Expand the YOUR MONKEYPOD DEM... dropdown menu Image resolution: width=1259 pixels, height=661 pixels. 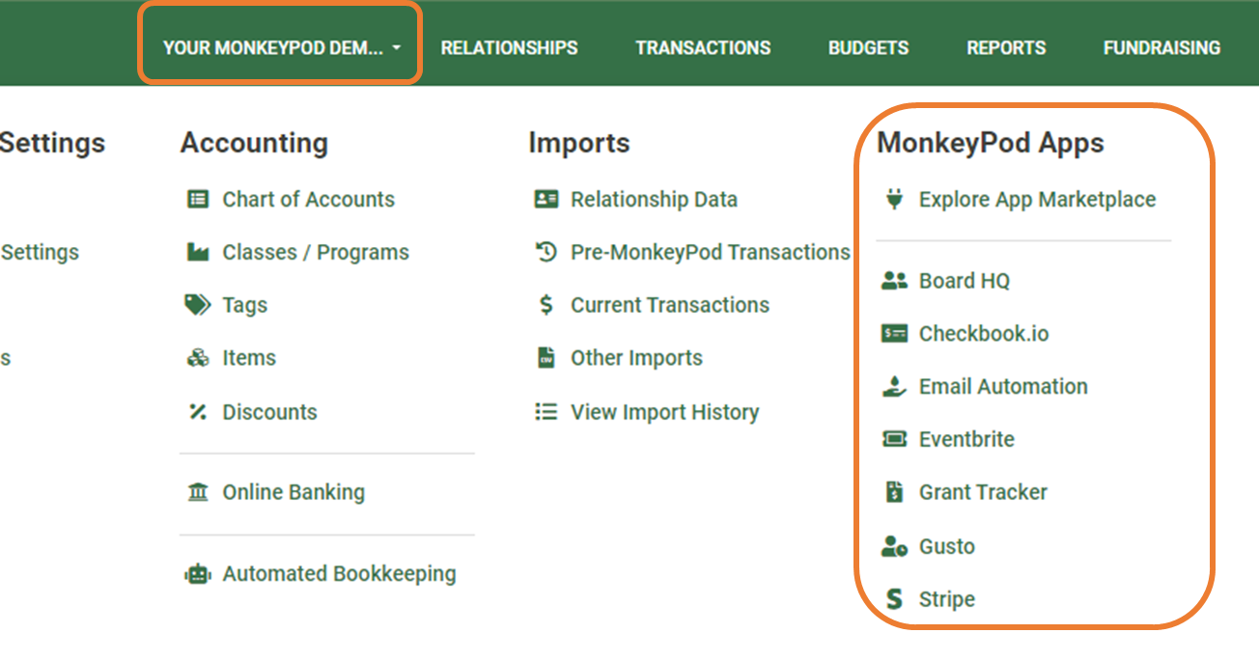tap(279, 46)
